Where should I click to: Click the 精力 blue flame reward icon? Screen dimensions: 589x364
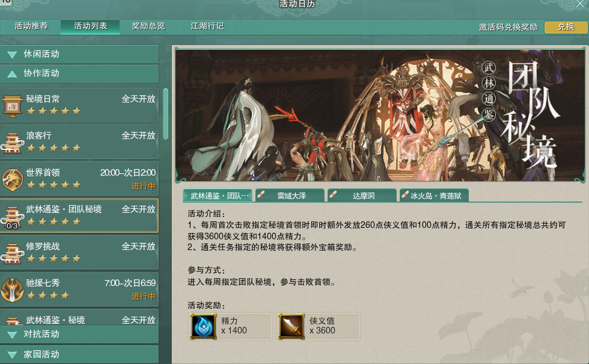click(203, 327)
